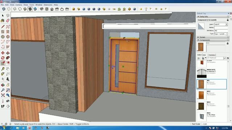The width and height of the screenshot is (232, 130).
Task: Select the MD4 component
Action: tap(212, 117)
